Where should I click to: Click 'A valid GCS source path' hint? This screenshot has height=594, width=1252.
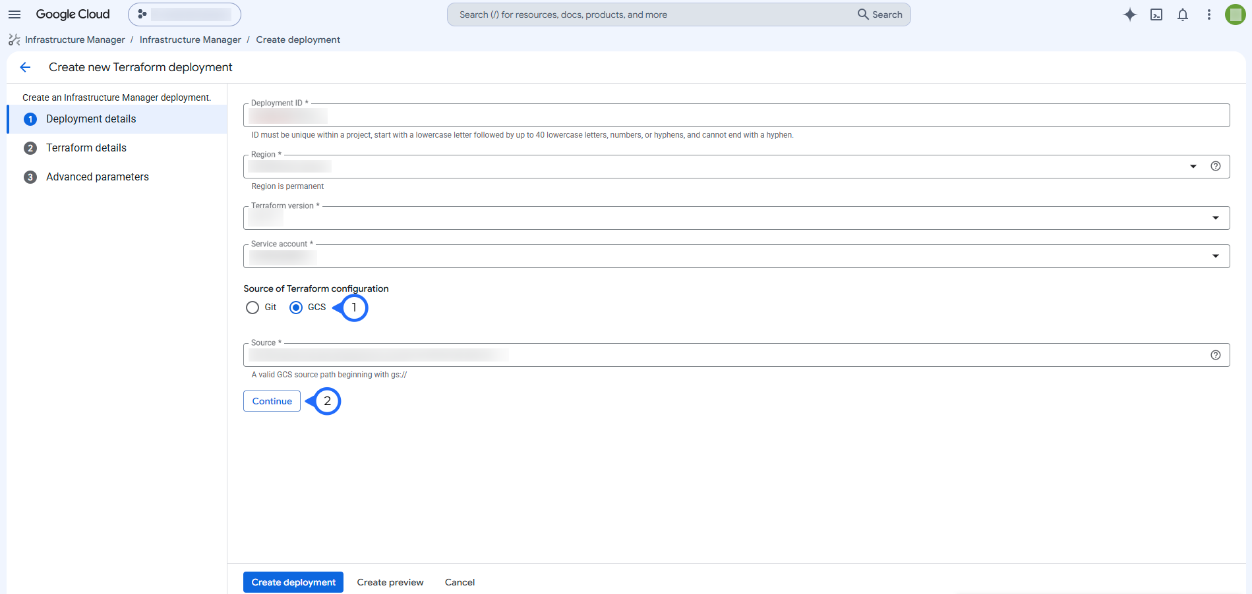tap(329, 375)
